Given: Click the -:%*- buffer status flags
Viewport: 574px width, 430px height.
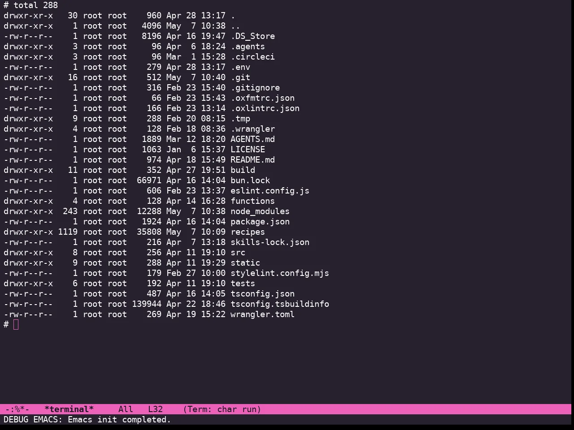Looking at the screenshot, I should click(x=17, y=409).
